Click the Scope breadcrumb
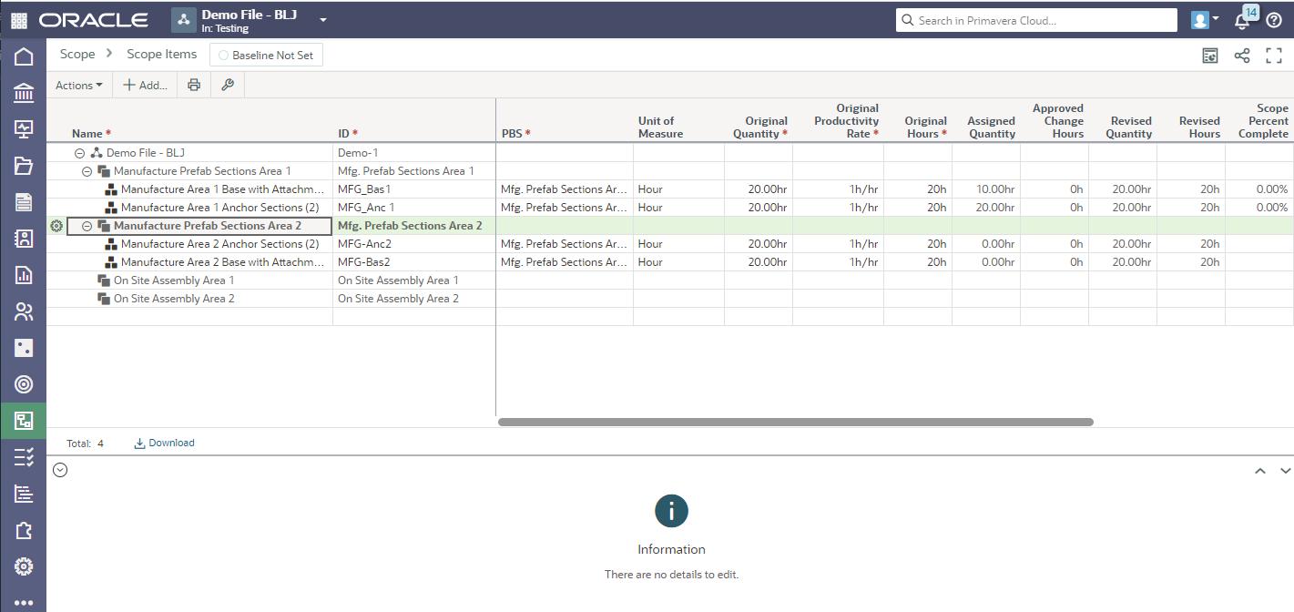 click(77, 55)
